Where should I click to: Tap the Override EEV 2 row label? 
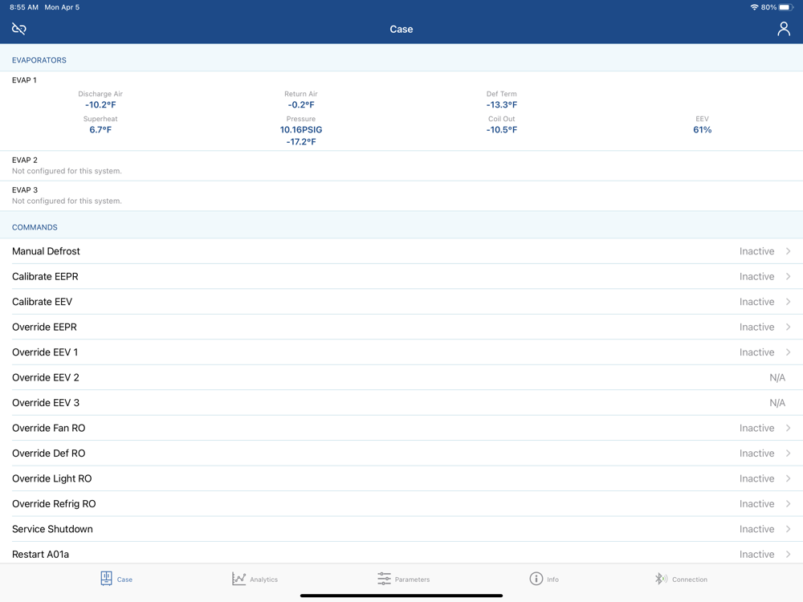click(x=46, y=378)
